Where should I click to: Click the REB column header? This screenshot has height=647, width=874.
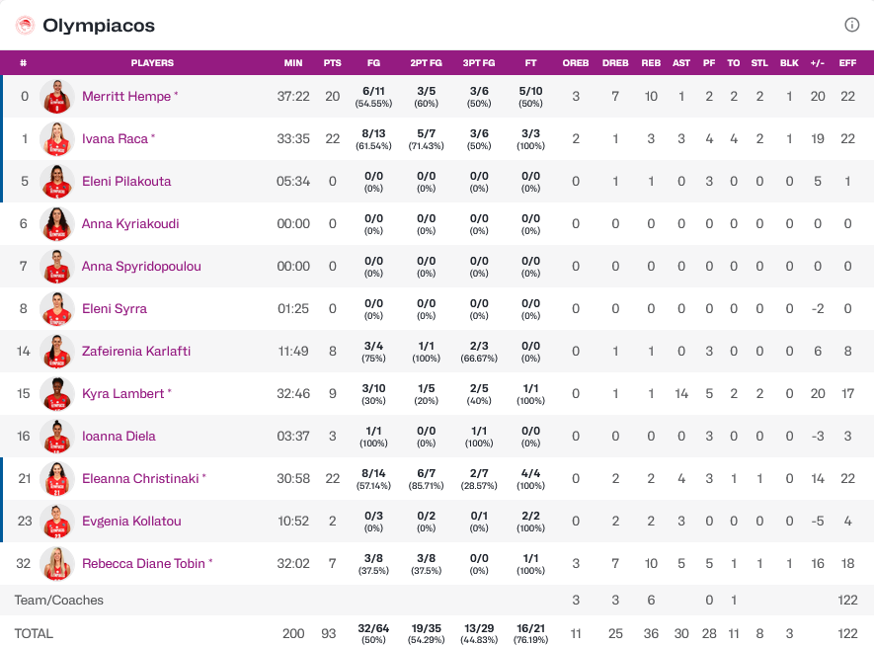point(651,63)
